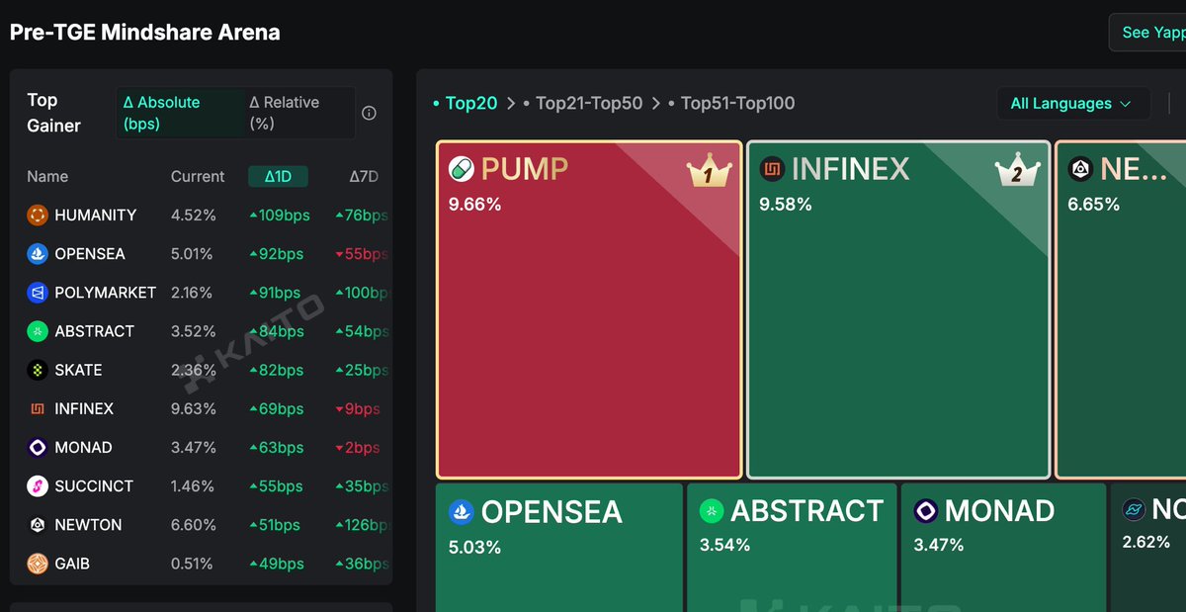Click the POLYMARKET logo icon
This screenshot has height=612, width=1186.
pos(38,293)
